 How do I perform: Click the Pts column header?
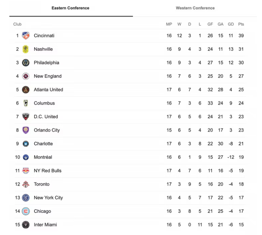tap(241, 24)
